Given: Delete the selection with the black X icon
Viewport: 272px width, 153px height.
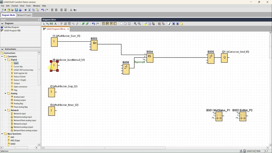Looking at the screenshot, I should [25, 10].
